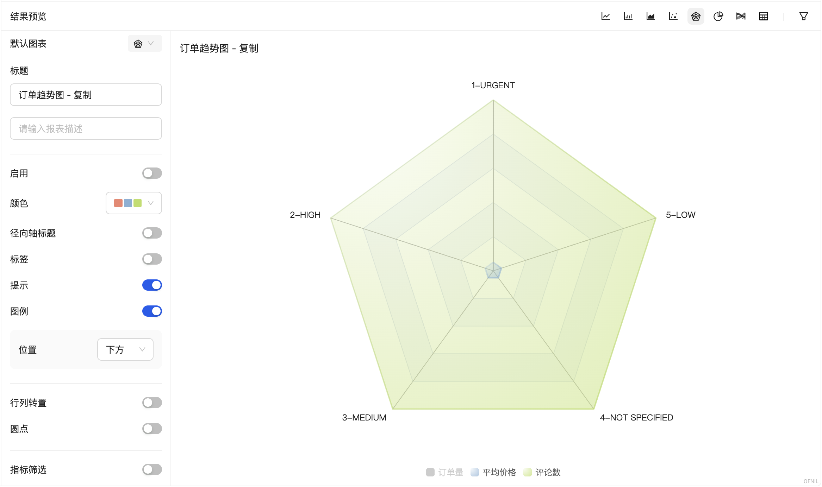Focus the 订单趋势图 title input field
Viewport: 822px width, 487px height.
86,95
